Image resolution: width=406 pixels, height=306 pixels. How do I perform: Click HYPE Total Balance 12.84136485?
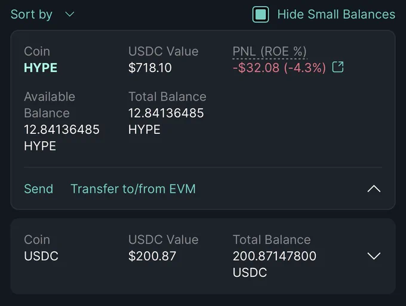pyautogui.click(x=166, y=113)
